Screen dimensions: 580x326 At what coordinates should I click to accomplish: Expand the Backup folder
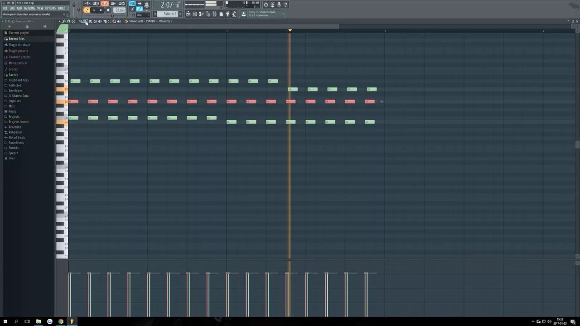(13, 75)
